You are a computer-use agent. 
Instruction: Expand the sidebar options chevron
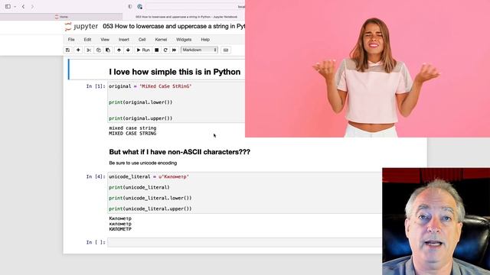pos(15,7)
